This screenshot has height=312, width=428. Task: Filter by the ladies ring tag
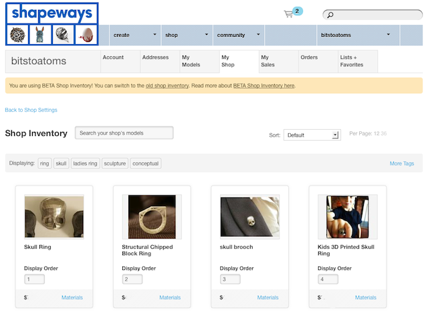(85, 163)
